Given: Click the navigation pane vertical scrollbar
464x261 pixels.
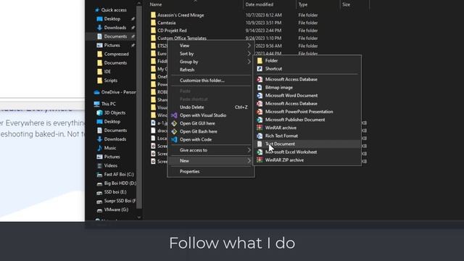Looking at the screenshot, I should click(139, 107).
